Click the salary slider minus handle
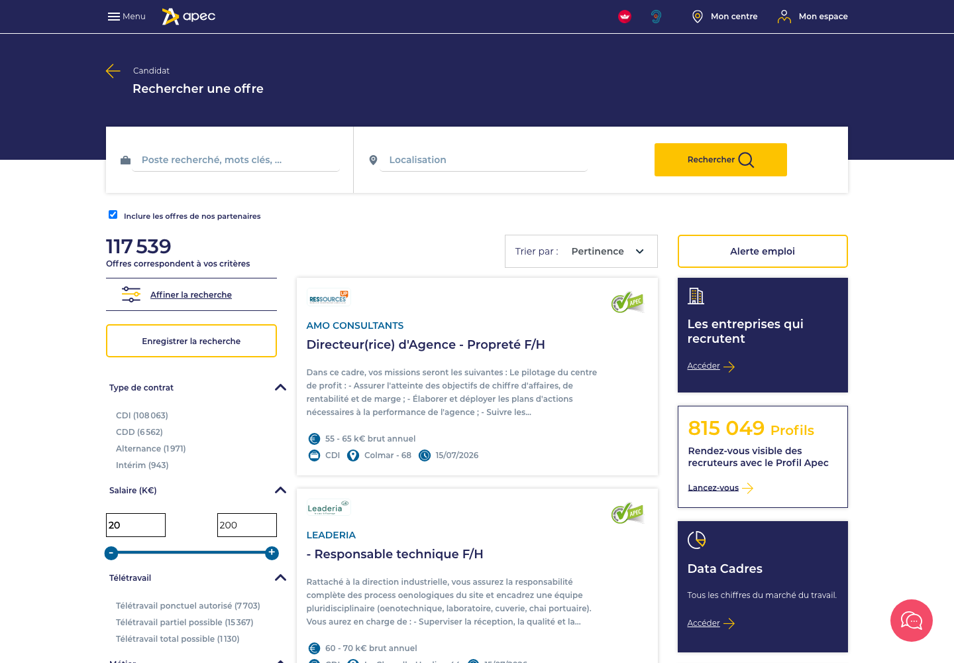Image resolution: width=954 pixels, height=663 pixels. (111, 553)
